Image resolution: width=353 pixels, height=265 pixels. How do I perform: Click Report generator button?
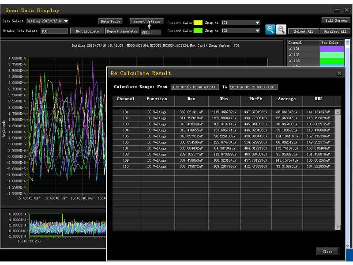122,31
